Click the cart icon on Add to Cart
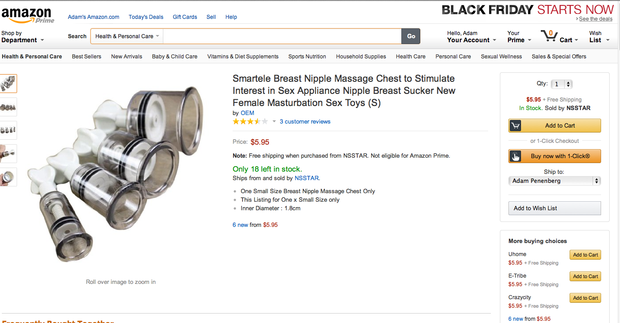This screenshot has height=323, width=620. point(516,126)
